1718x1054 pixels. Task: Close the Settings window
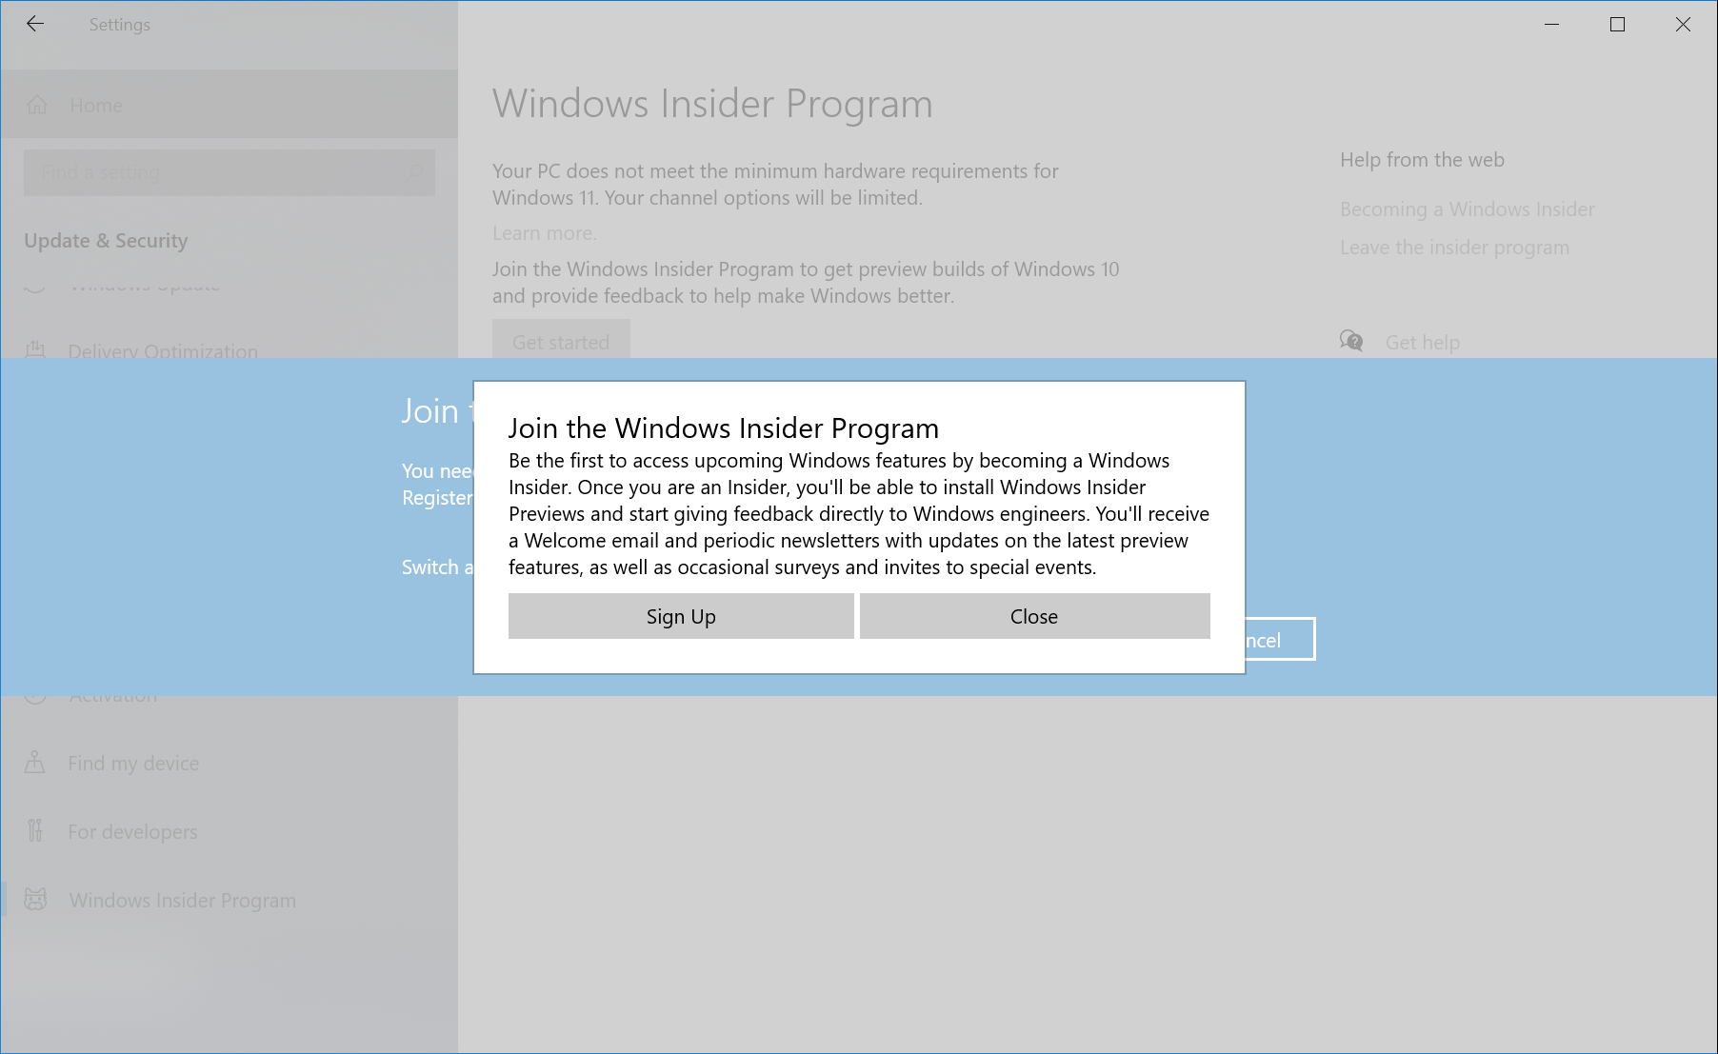tap(1683, 25)
